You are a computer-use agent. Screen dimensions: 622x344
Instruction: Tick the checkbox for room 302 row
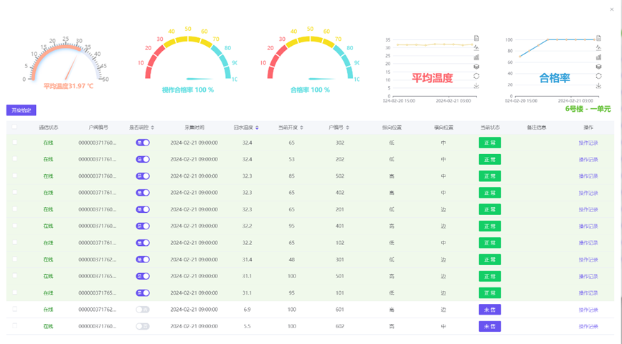[14, 142]
